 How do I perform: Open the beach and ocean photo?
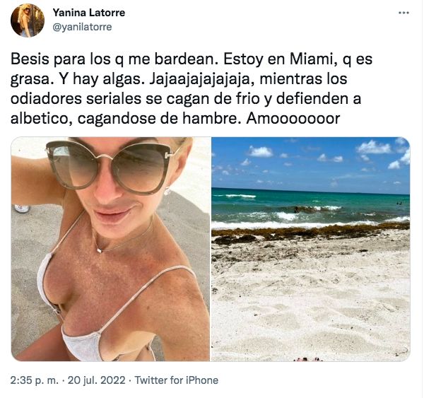(x=310, y=249)
